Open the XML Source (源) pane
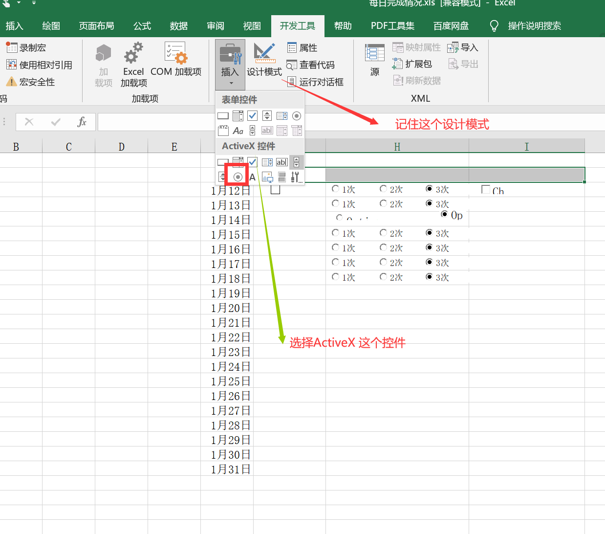 point(375,60)
